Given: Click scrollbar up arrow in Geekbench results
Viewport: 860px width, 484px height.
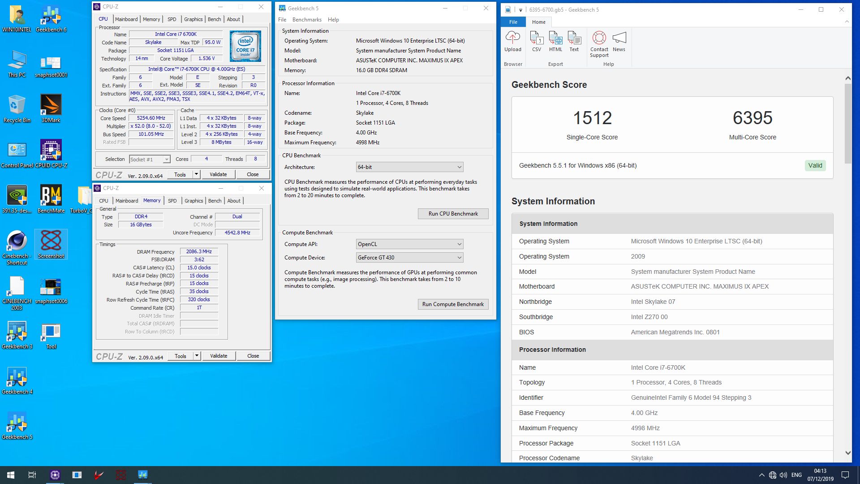Looking at the screenshot, I should [x=848, y=78].
